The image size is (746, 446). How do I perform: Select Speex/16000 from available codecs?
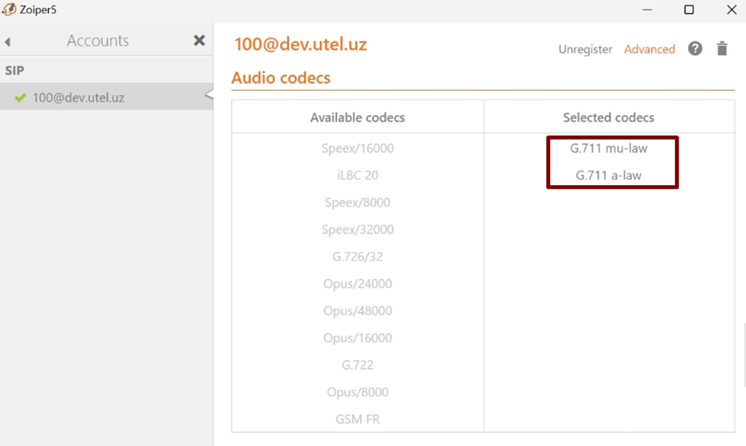357,149
